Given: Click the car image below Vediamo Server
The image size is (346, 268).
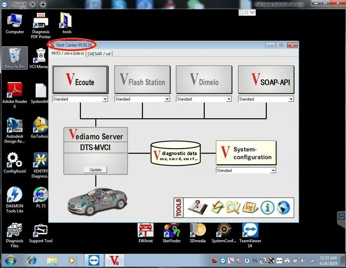Looking at the screenshot, I should pos(97,201).
